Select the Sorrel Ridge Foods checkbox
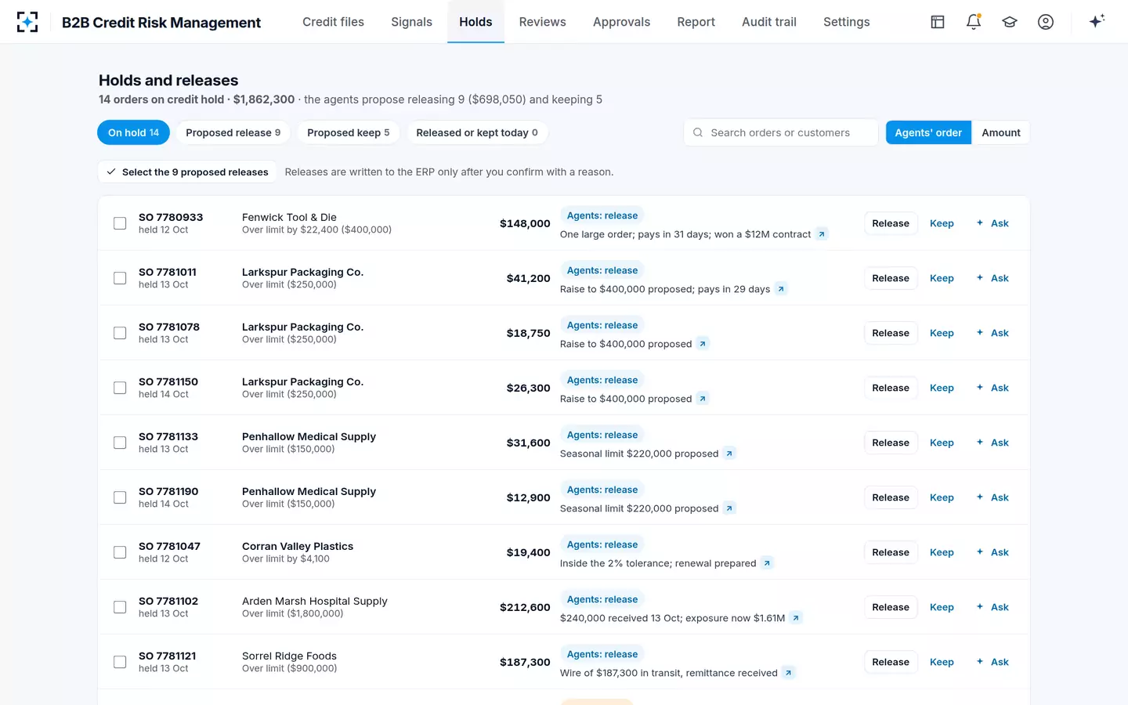The image size is (1128, 705). [x=120, y=662]
